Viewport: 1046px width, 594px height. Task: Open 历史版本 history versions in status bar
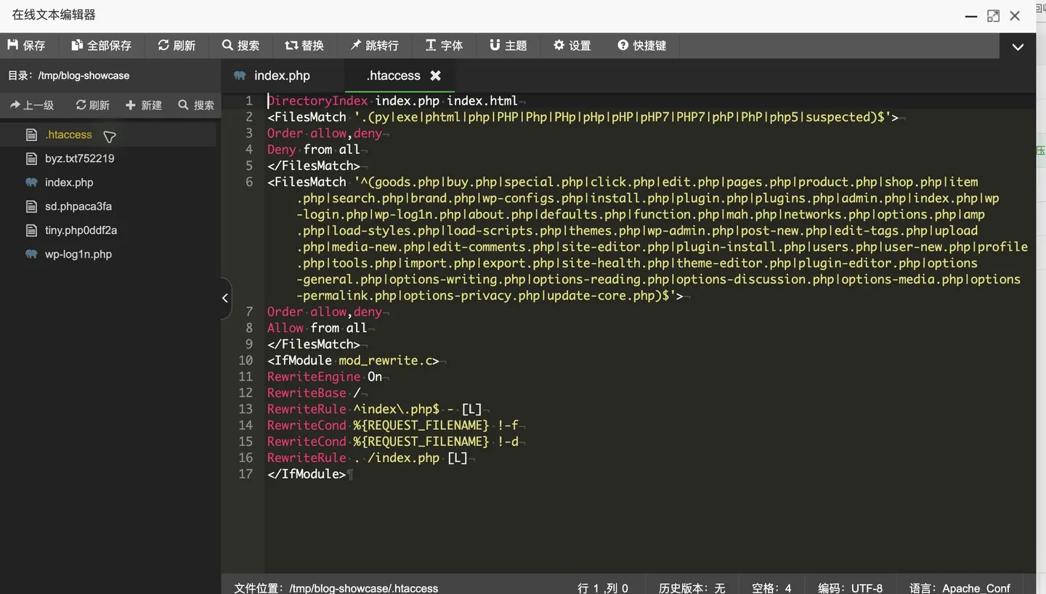[x=692, y=588]
